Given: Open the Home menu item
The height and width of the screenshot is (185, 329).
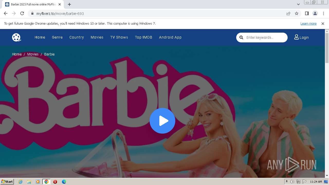Looking at the screenshot, I should tap(40, 37).
